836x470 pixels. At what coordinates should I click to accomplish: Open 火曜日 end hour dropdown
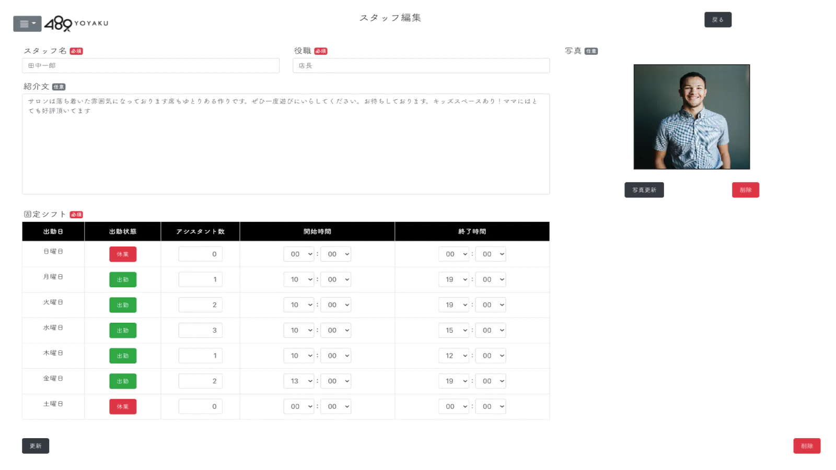[x=454, y=305]
